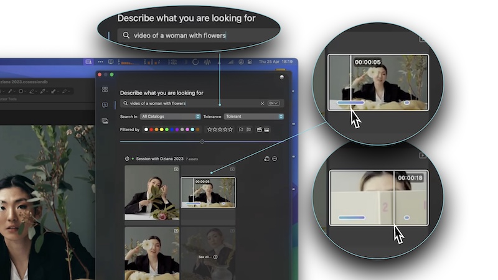Filter by orange color tag
Viewport: 498px width, 280px height.
click(156, 129)
